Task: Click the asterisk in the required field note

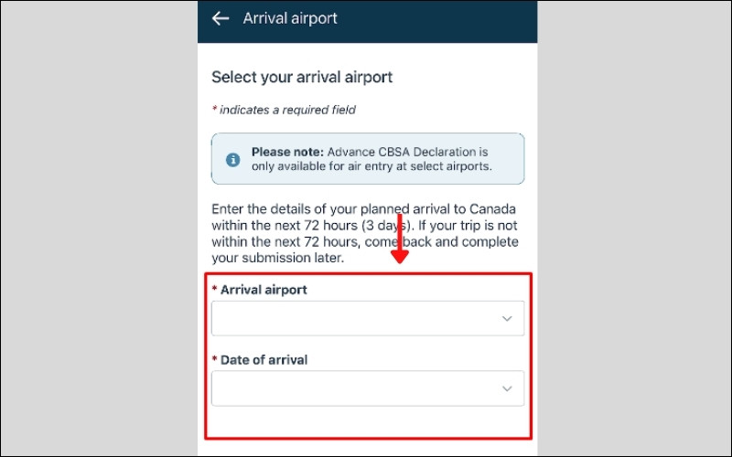Action: [214, 111]
